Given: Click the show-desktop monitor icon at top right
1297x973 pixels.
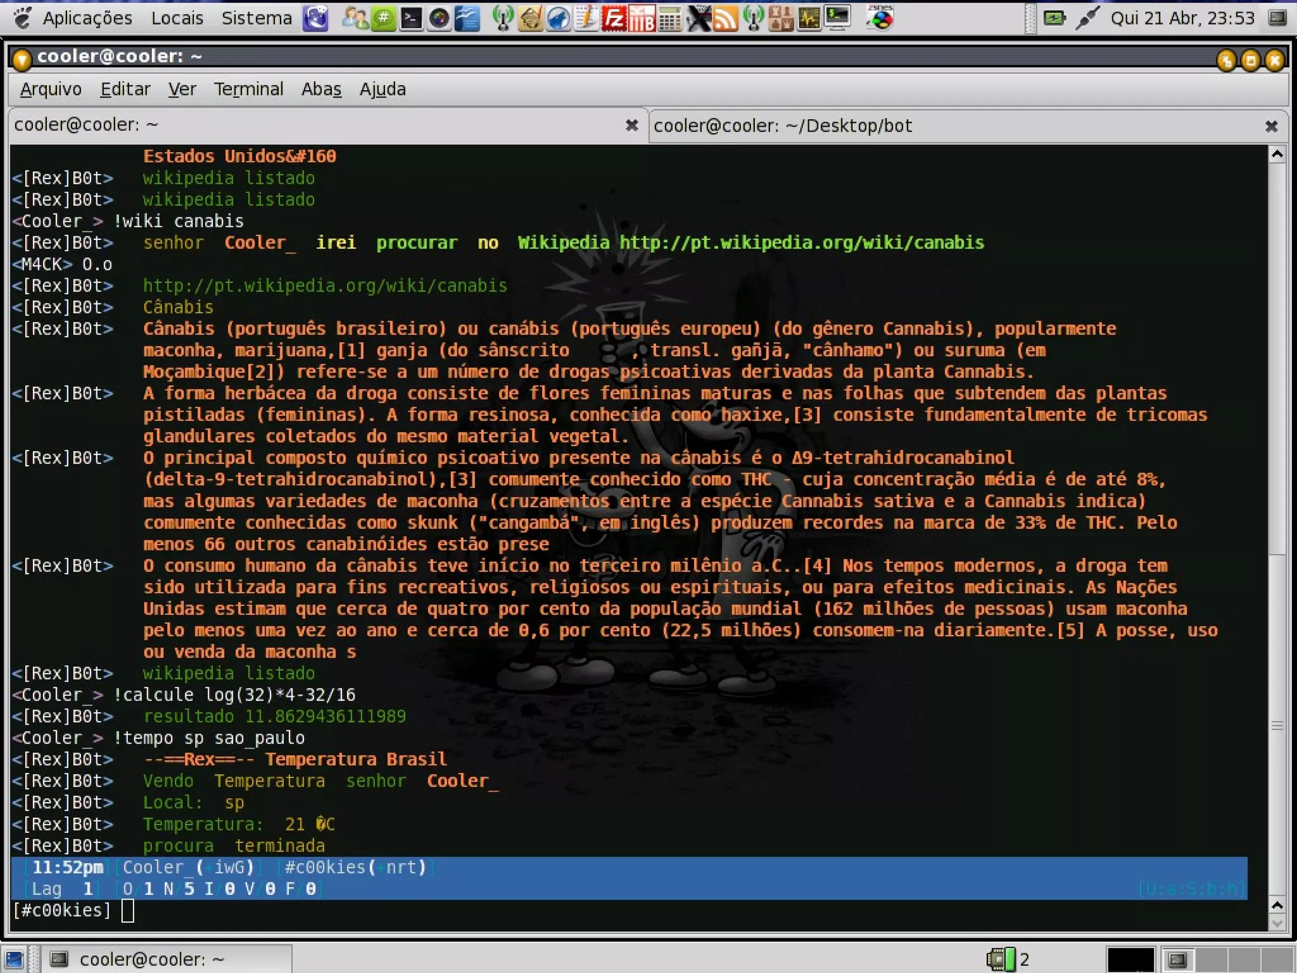Looking at the screenshot, I should click(1277, 18).
